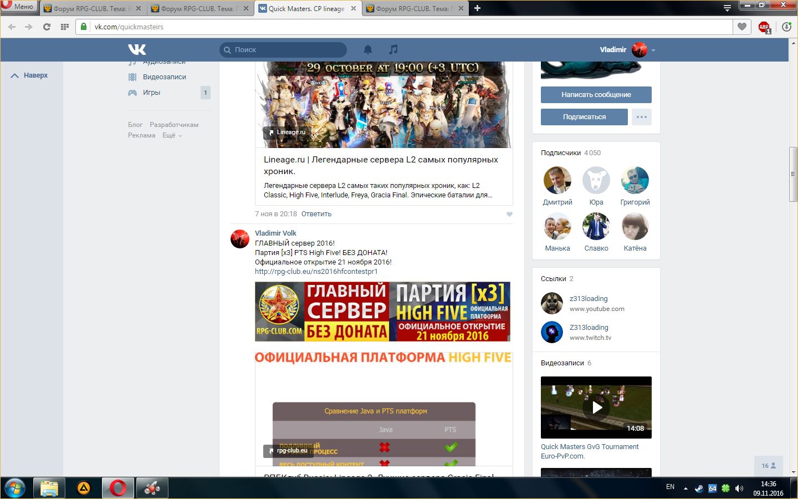Click the volume speaker tray icon
The height and width of the screenshot is (499, 798).
point(739,488)
